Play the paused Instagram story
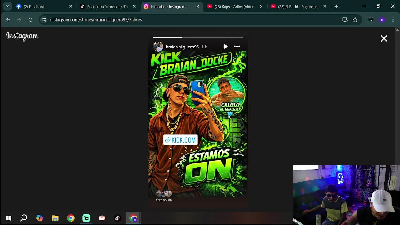This screenshot has width=400, height=225. pos(226,47)
